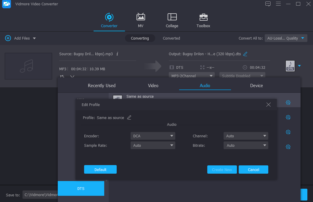
Task: Open the Collage feature
Action: [x=172, y=17]
